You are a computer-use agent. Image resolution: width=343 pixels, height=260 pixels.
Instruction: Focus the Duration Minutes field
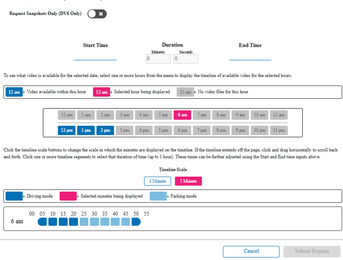coord(158,59)
